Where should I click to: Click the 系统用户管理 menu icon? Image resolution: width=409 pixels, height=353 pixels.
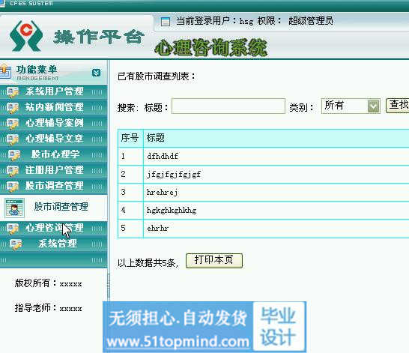[13, 92]
